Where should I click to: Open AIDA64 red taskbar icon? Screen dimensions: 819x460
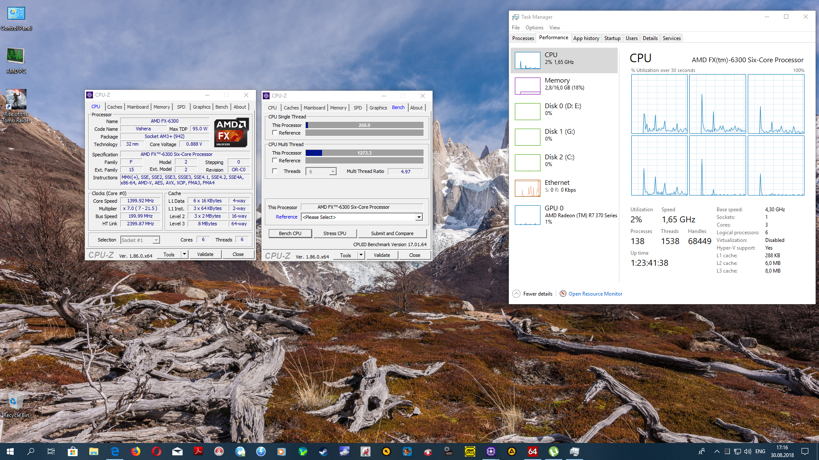(533, 451)
